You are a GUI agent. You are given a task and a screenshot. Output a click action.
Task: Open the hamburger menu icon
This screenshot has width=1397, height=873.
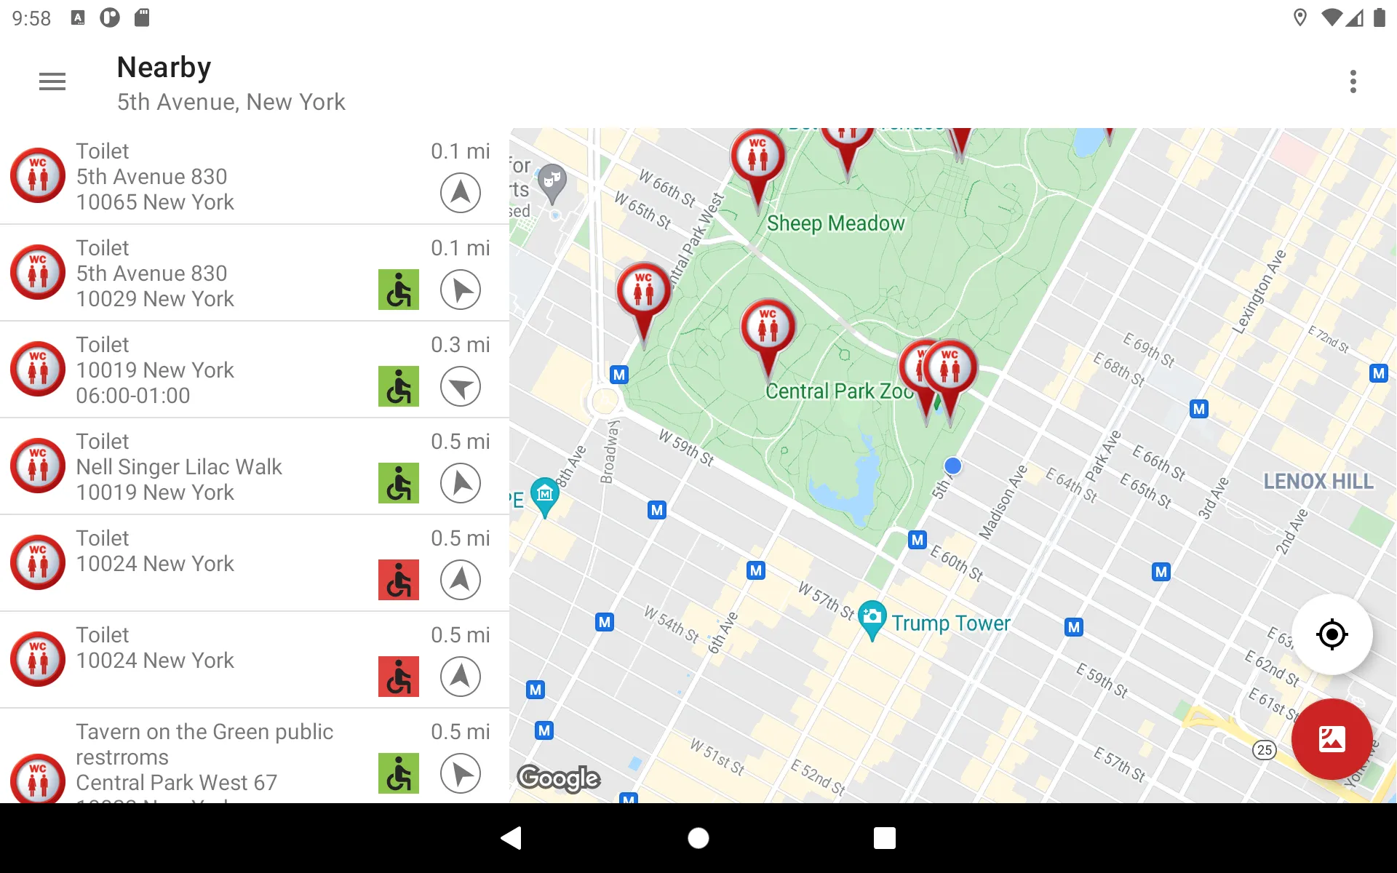click(x=52, y=82)
